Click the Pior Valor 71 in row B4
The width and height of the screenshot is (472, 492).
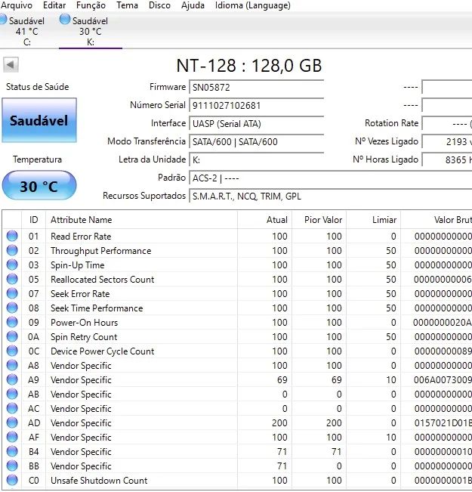[x=336, y=452]
